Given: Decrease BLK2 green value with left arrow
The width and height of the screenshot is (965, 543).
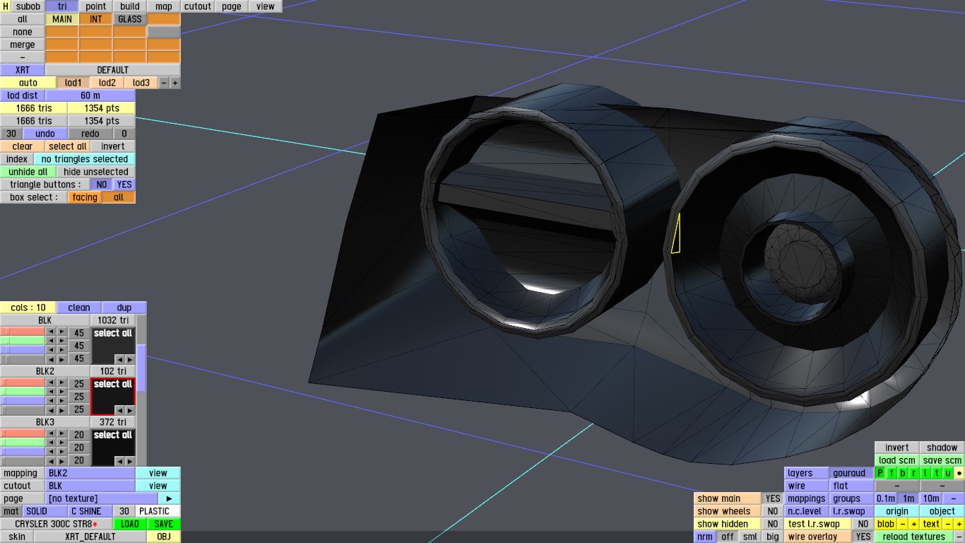Looking at the screenshot, I should click(x=51, y=392).
